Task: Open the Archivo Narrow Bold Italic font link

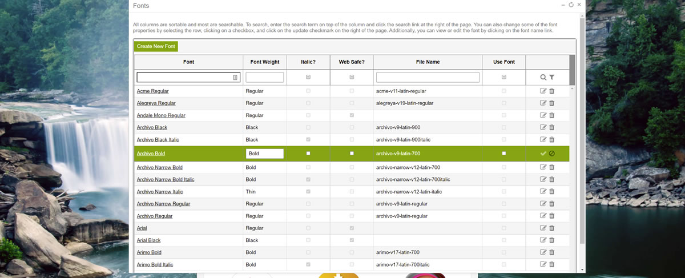Action: [x=166, y=179]
